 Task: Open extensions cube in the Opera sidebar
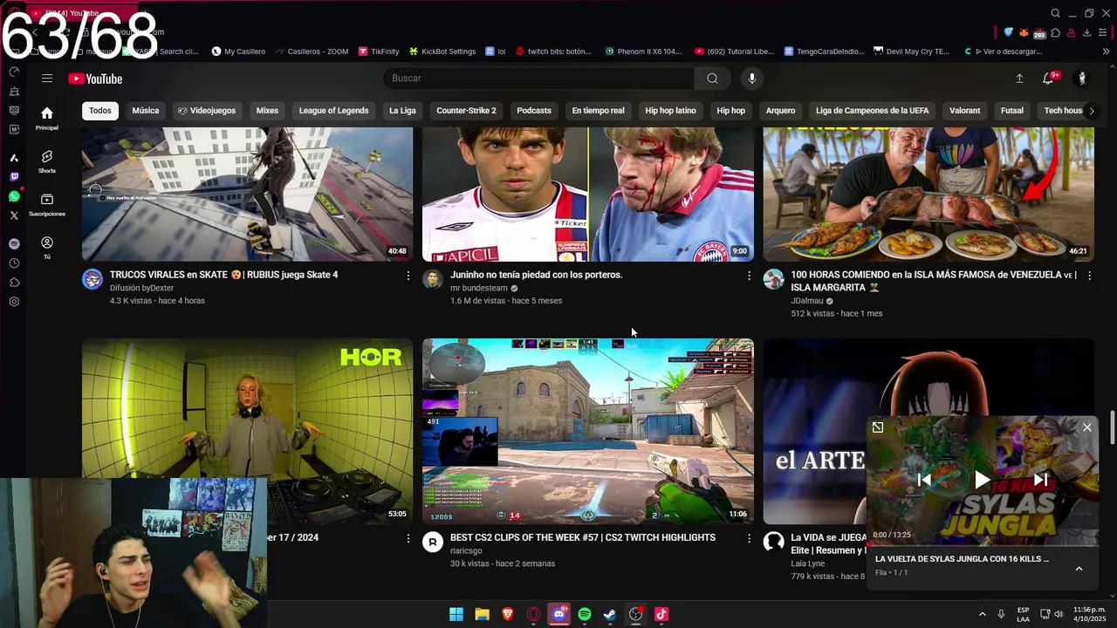click(x=14, y=283)
